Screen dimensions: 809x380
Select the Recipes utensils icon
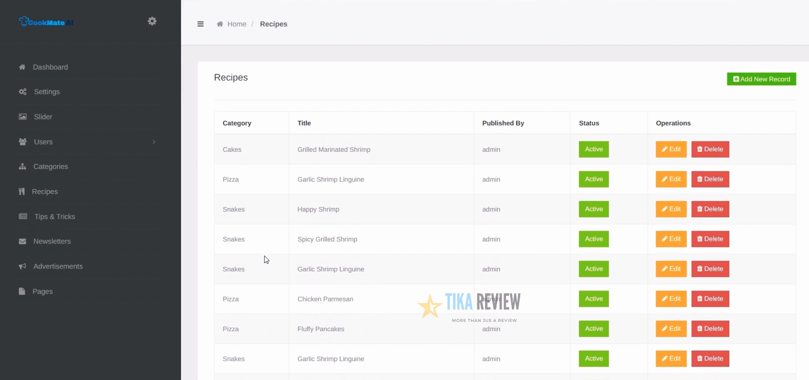click(x=21, y=192)
